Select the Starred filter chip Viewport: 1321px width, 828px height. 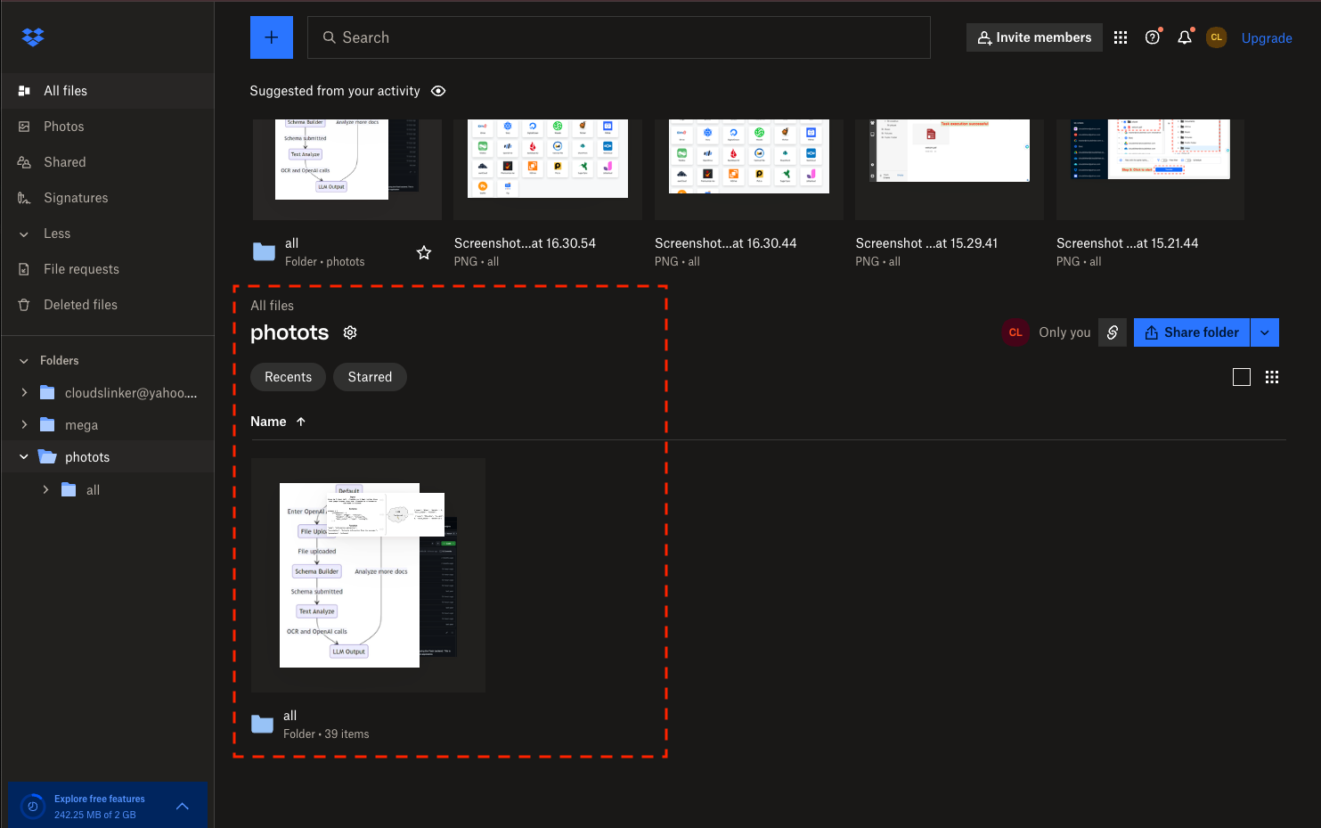pyautogui.click(x=370, y=377)
